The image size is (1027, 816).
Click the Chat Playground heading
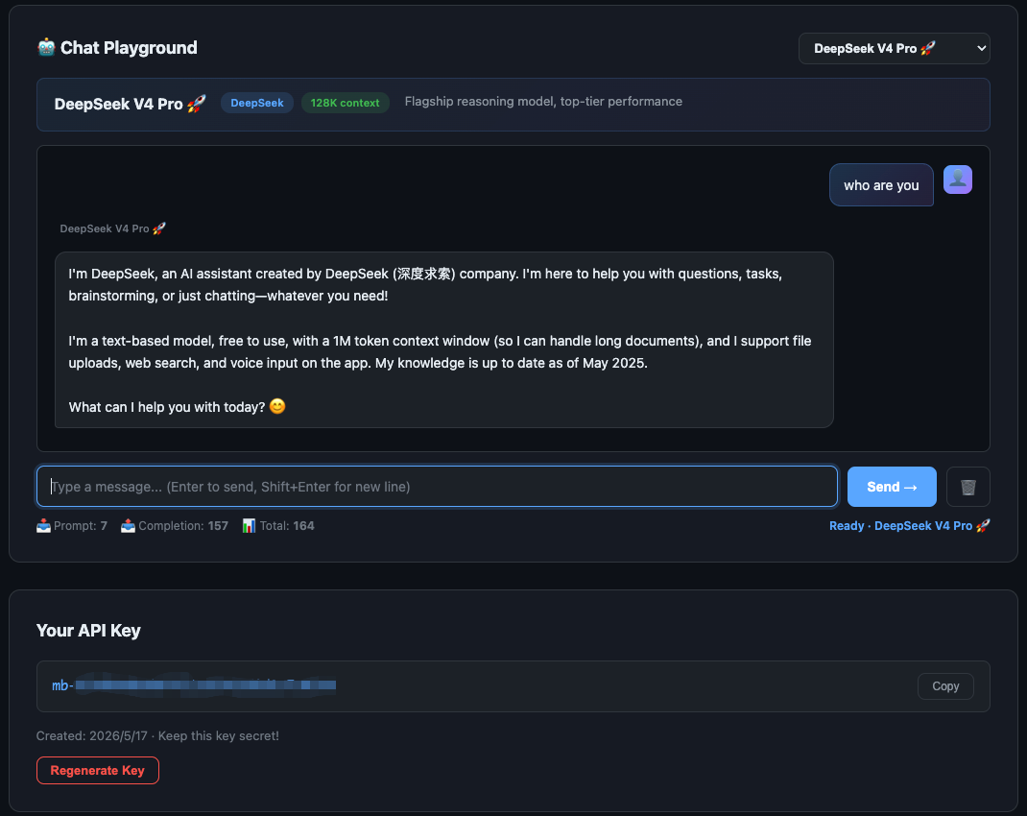point(129,48)
